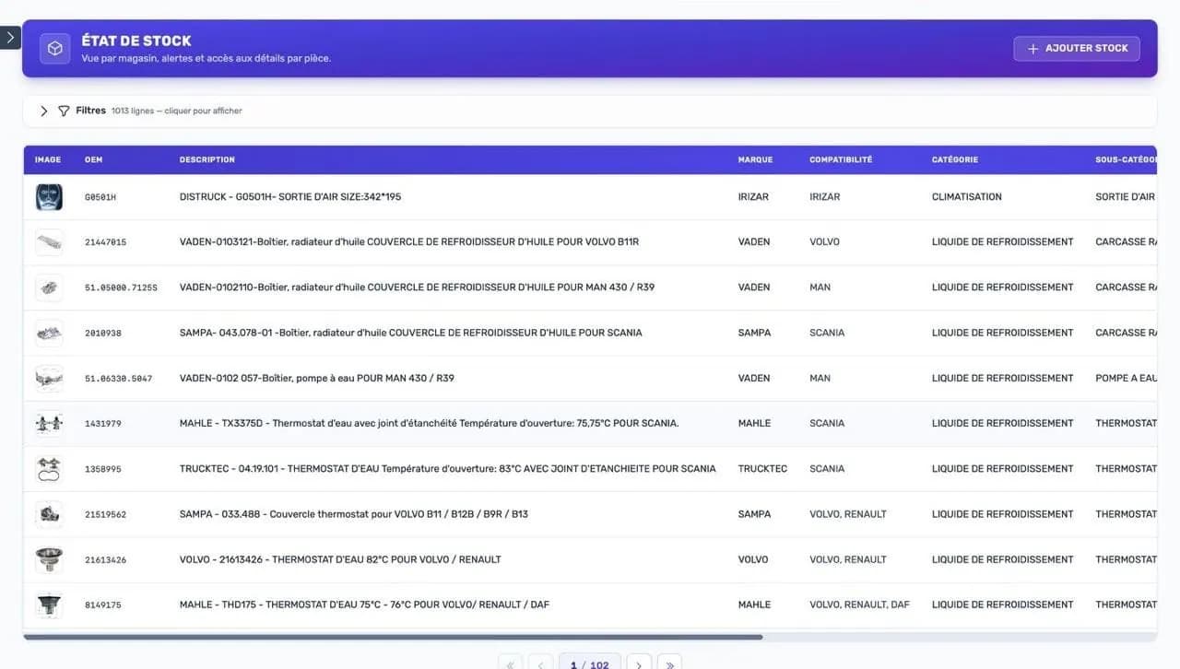Open thumbnail of part 1431979
Image resolution: width=1180 pixels, height=669 pixels.
click(x=49, y=424)
